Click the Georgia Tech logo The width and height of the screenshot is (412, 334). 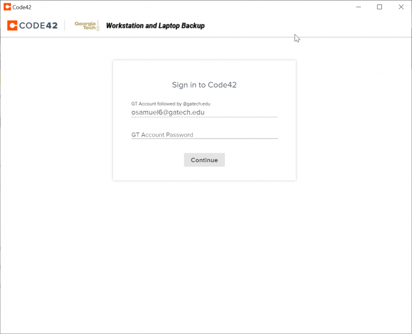click(x=87, y=26)
